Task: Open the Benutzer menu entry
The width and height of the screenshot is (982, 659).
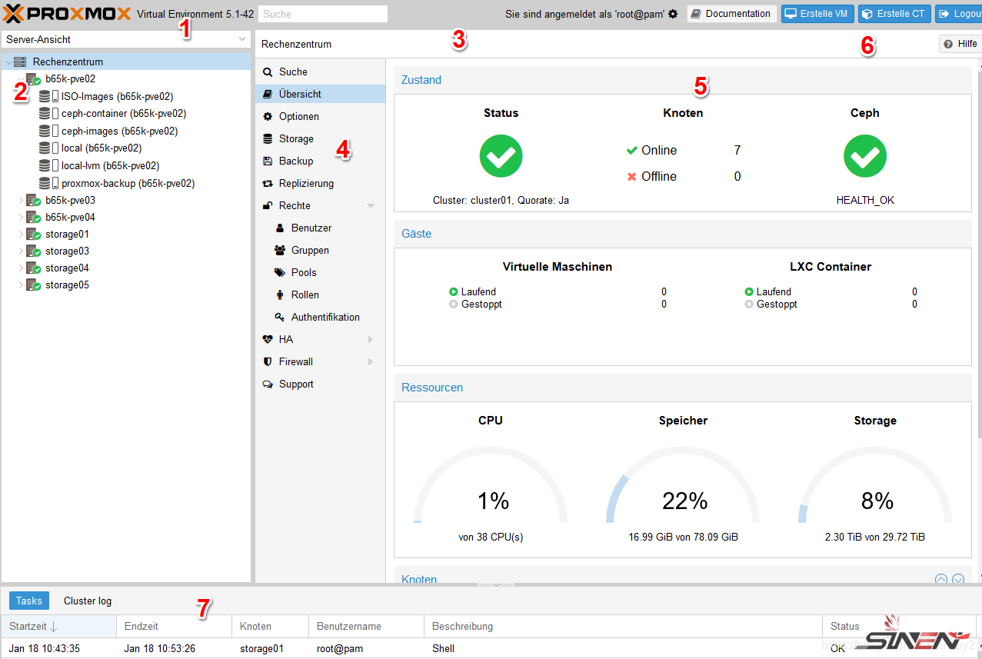Action: [320, 228]
